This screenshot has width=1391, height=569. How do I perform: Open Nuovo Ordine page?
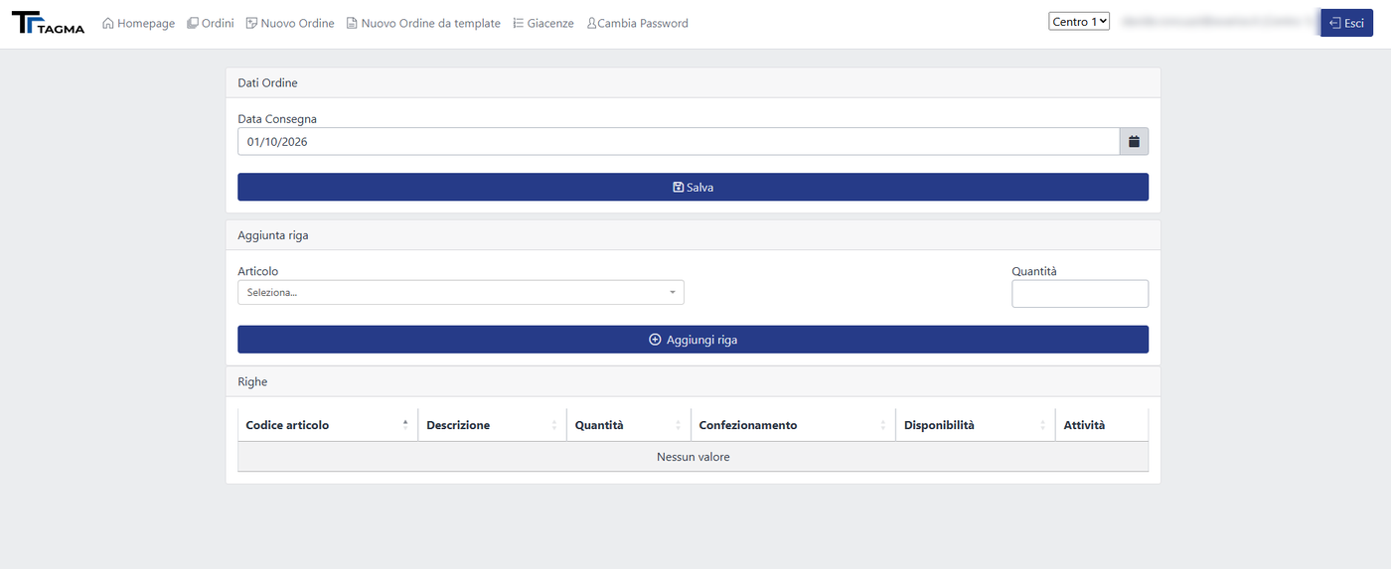[290, 23]
